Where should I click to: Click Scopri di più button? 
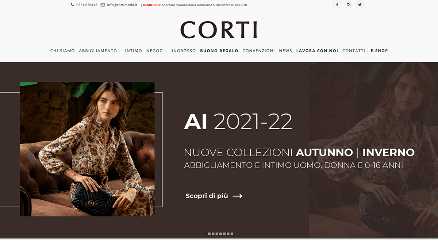(214, 196)
